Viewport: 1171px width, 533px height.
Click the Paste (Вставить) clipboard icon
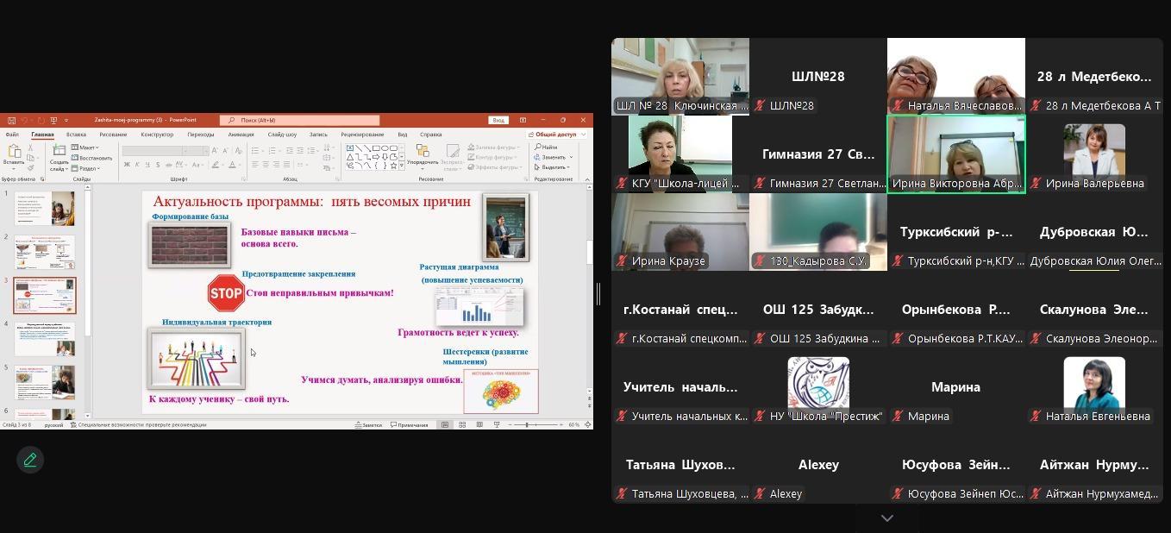[x=14, y=154]
